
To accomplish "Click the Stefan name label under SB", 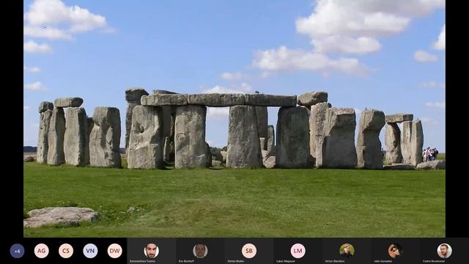I will click(236, 261).
